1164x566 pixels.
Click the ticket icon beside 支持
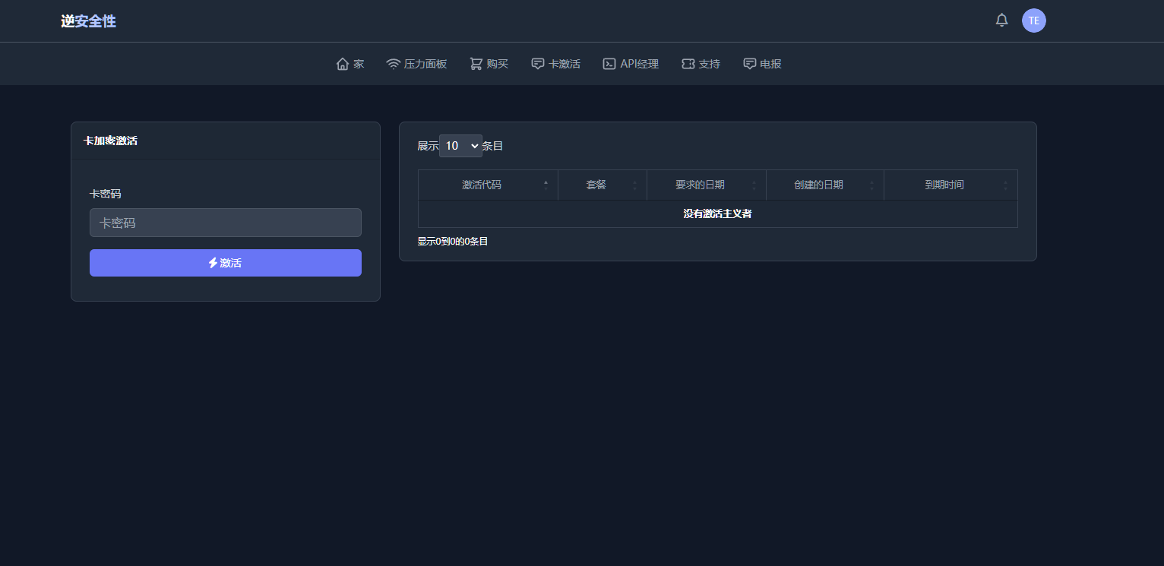(x=688, y=64)
